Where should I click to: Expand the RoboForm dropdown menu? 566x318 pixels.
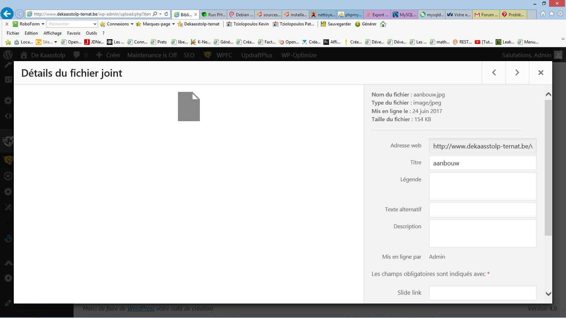(x=43, y=24)
